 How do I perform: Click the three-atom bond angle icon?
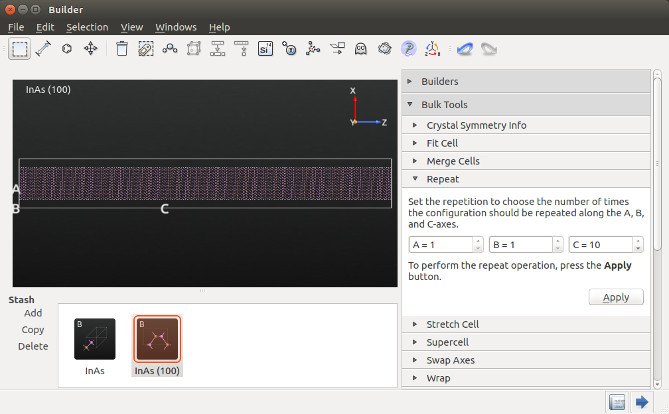(x=170, y=48)
